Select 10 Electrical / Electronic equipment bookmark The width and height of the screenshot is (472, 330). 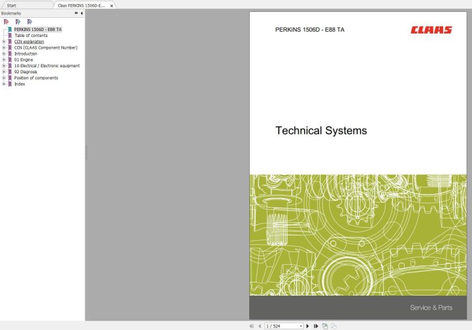pos(47,66)
